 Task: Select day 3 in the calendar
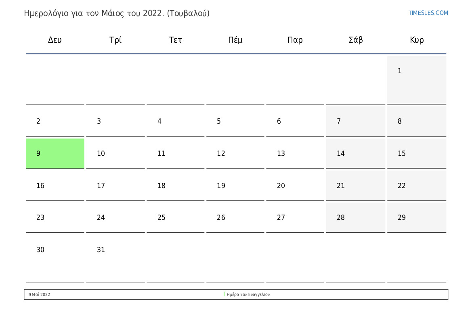pos(115,121)
